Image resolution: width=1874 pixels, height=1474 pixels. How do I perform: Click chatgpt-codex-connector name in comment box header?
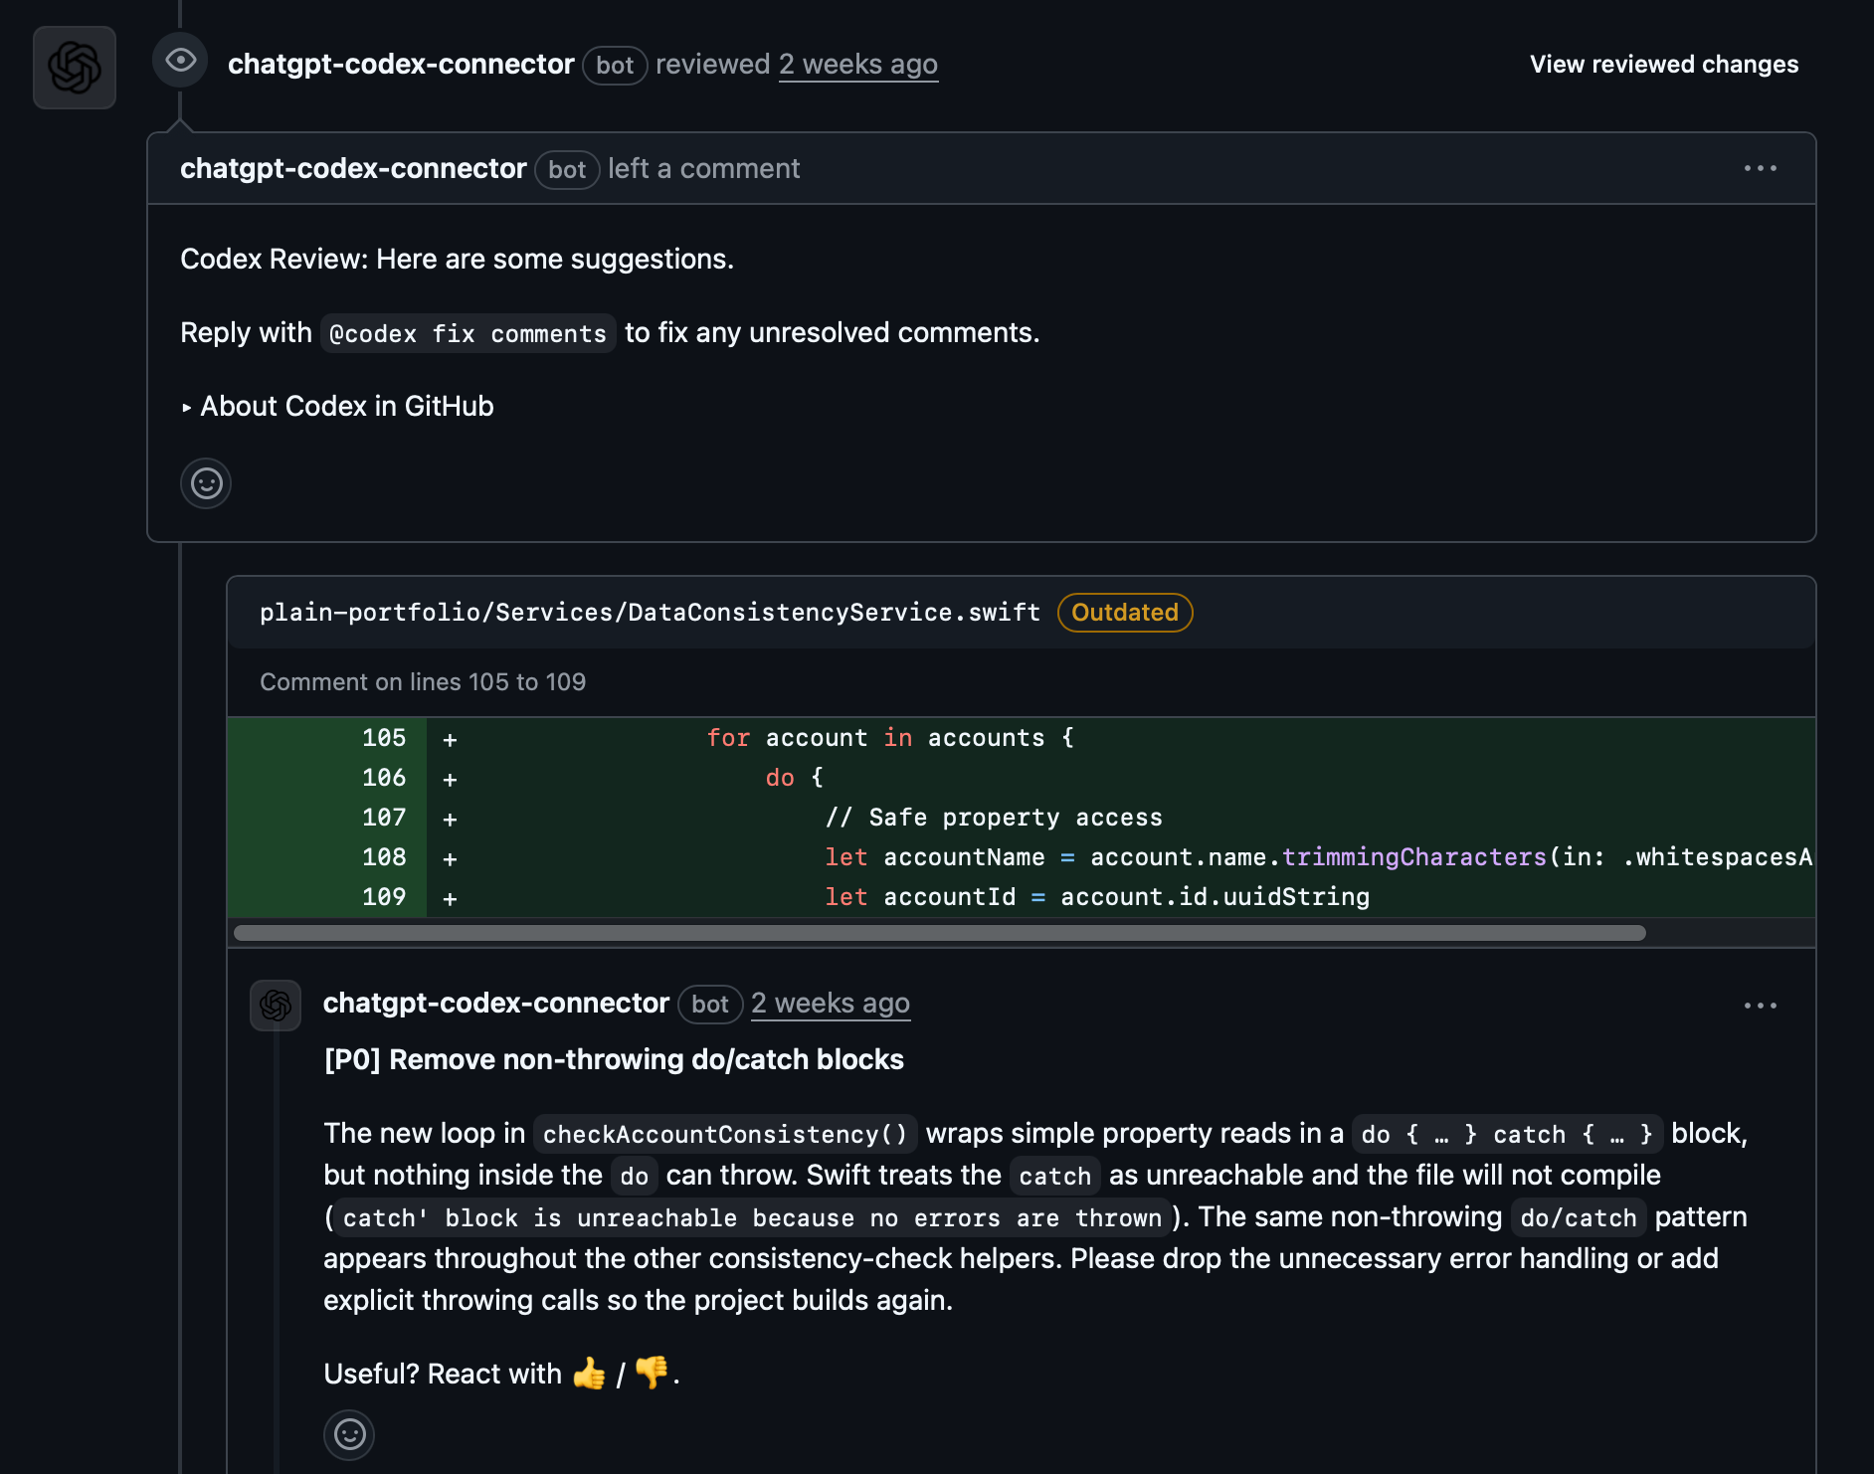pyautogui.click(x=353, y=169)
